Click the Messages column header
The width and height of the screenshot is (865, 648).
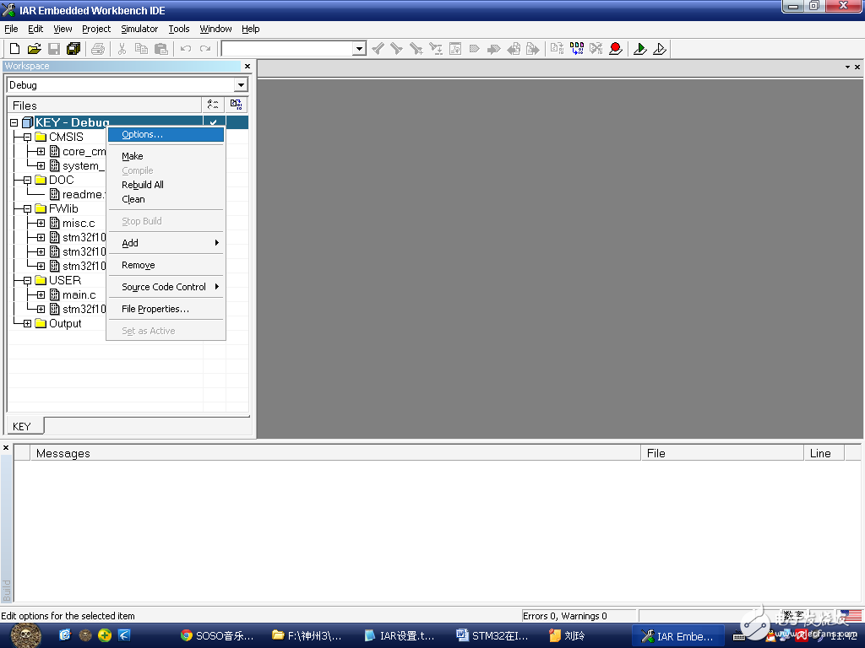[x=63, y=453]
